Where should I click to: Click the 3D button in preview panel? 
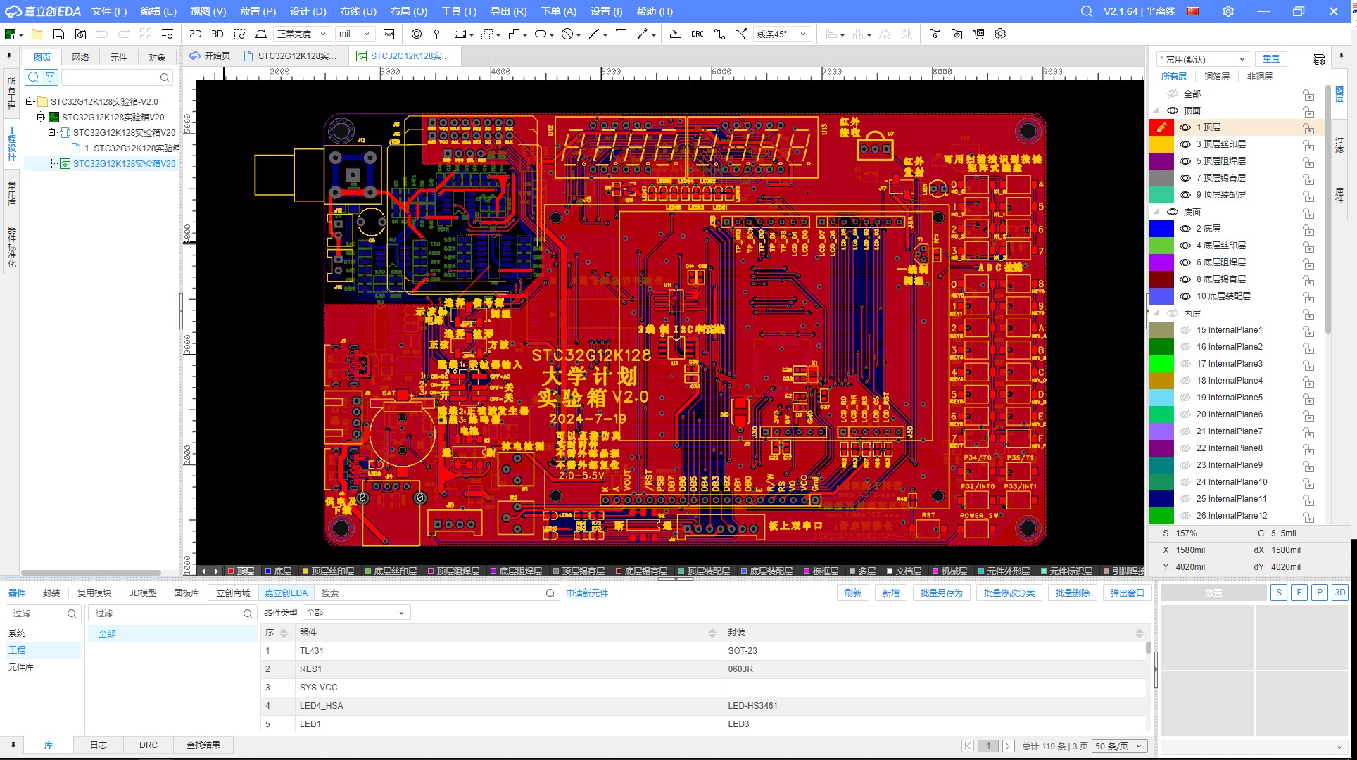tap(1339, 593)
